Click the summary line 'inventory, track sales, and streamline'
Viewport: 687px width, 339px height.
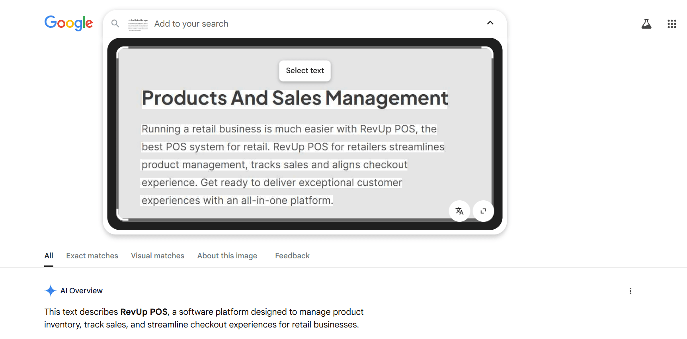click(201, 325)
